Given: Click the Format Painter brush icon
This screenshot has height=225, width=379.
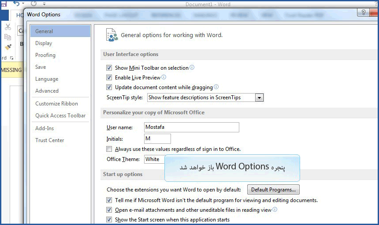Looking at the screenshot, I should (x=8, y=47).
